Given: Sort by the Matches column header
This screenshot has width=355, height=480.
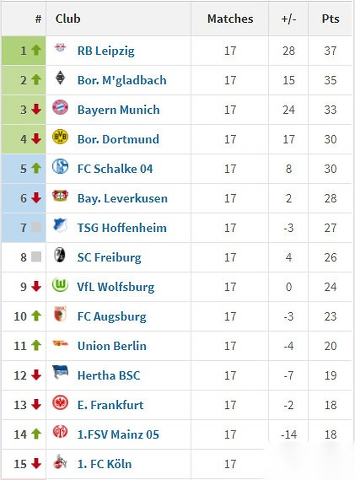Looking at the screenshot, I should (x=230, y=19).
